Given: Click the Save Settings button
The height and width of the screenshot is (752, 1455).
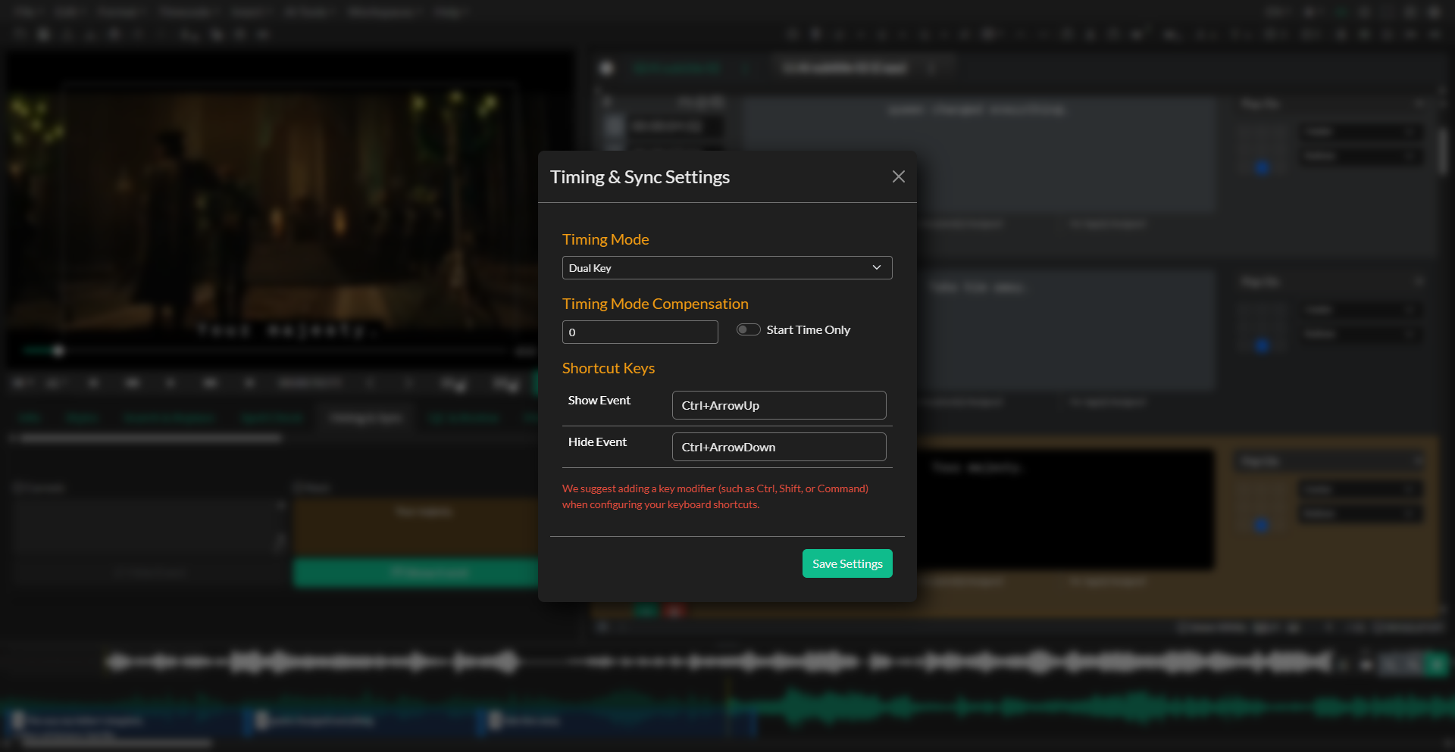Looking at the screenshot, I should (x=846, y=563).
